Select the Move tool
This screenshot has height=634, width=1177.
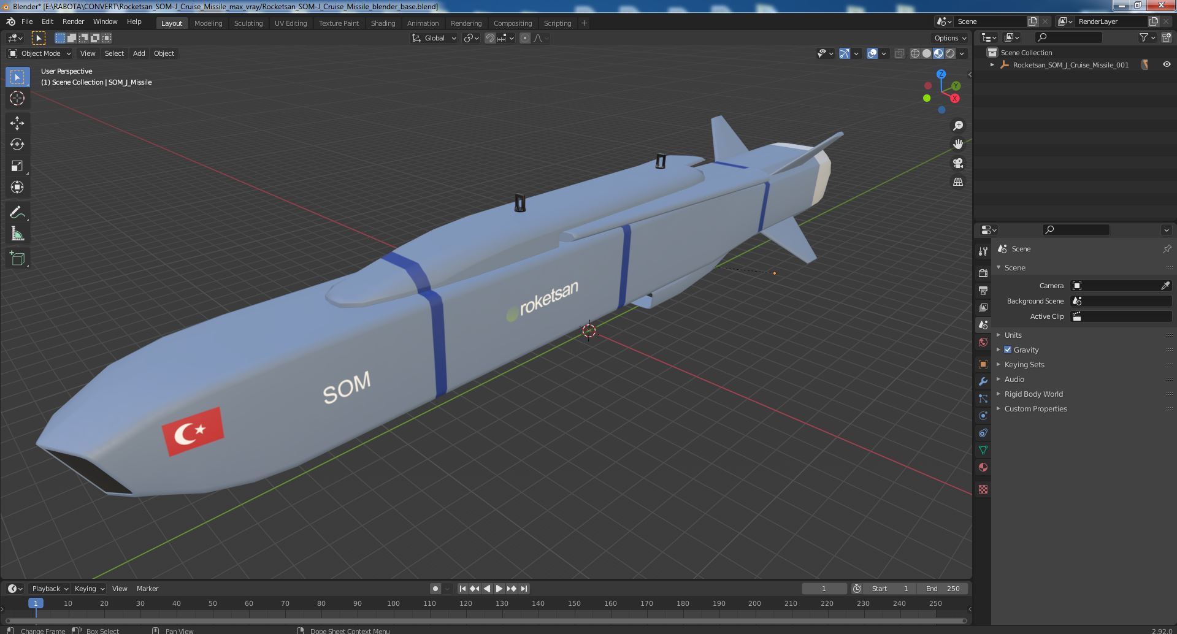[17, 123]
